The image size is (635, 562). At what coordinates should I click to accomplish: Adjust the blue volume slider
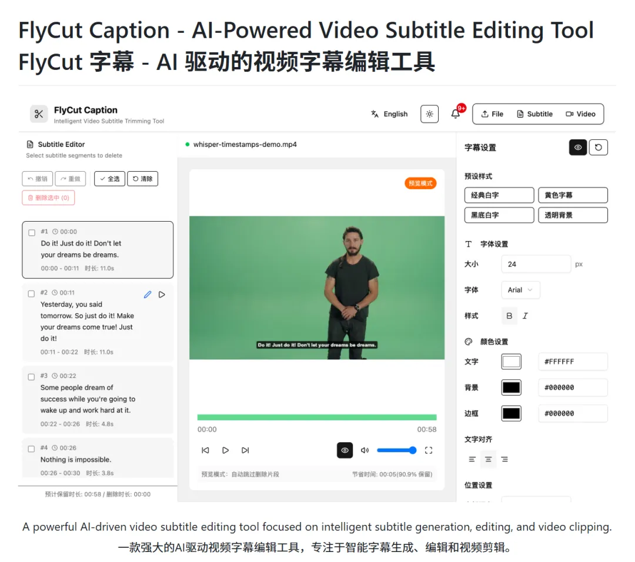[396, 450]
